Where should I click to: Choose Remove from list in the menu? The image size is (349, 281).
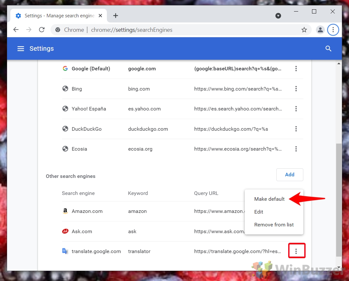pos(274,225)
